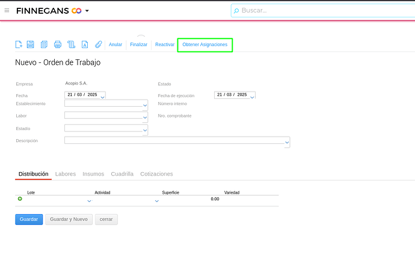Click the paperclip attachment icon

click(99, 44)
